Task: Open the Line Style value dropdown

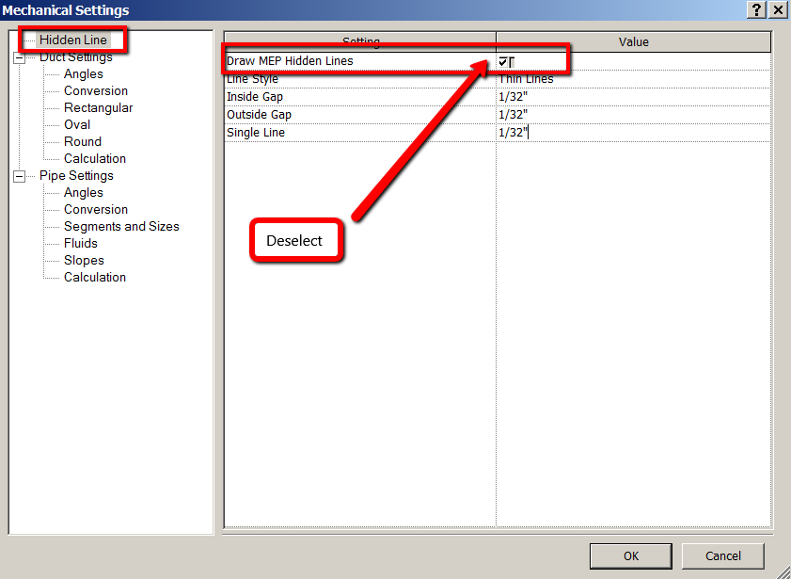Action: pyautogui.click(x=633, y=79)
